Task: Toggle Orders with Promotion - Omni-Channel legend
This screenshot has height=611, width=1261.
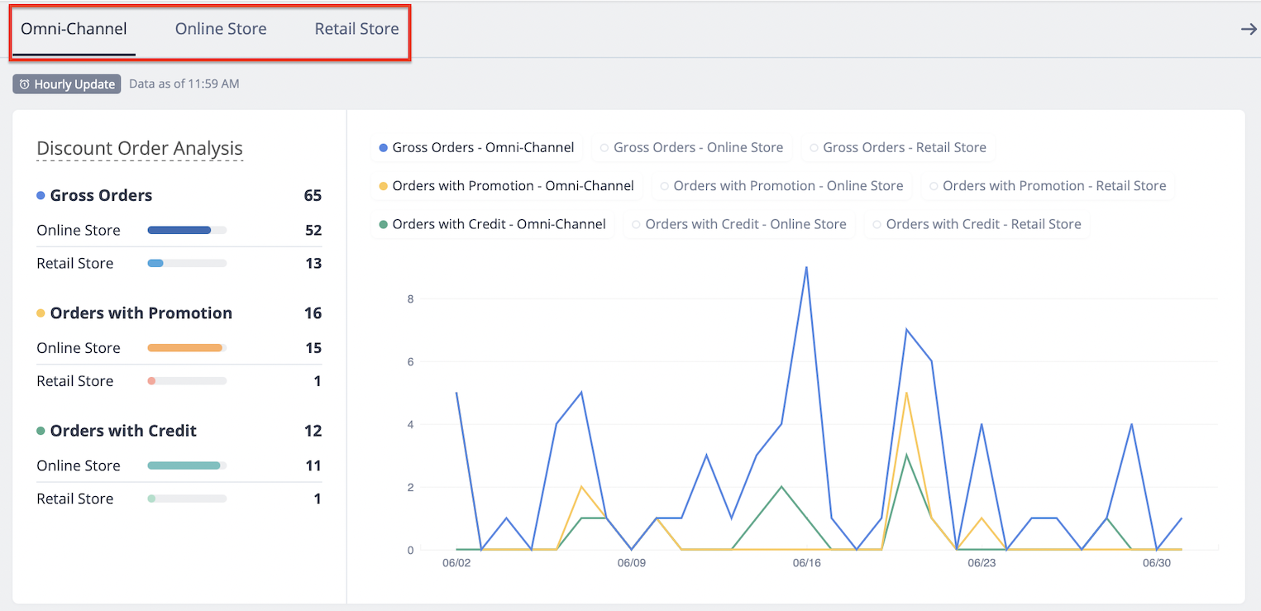Action: pyautogui.click(x=506, y=186)
